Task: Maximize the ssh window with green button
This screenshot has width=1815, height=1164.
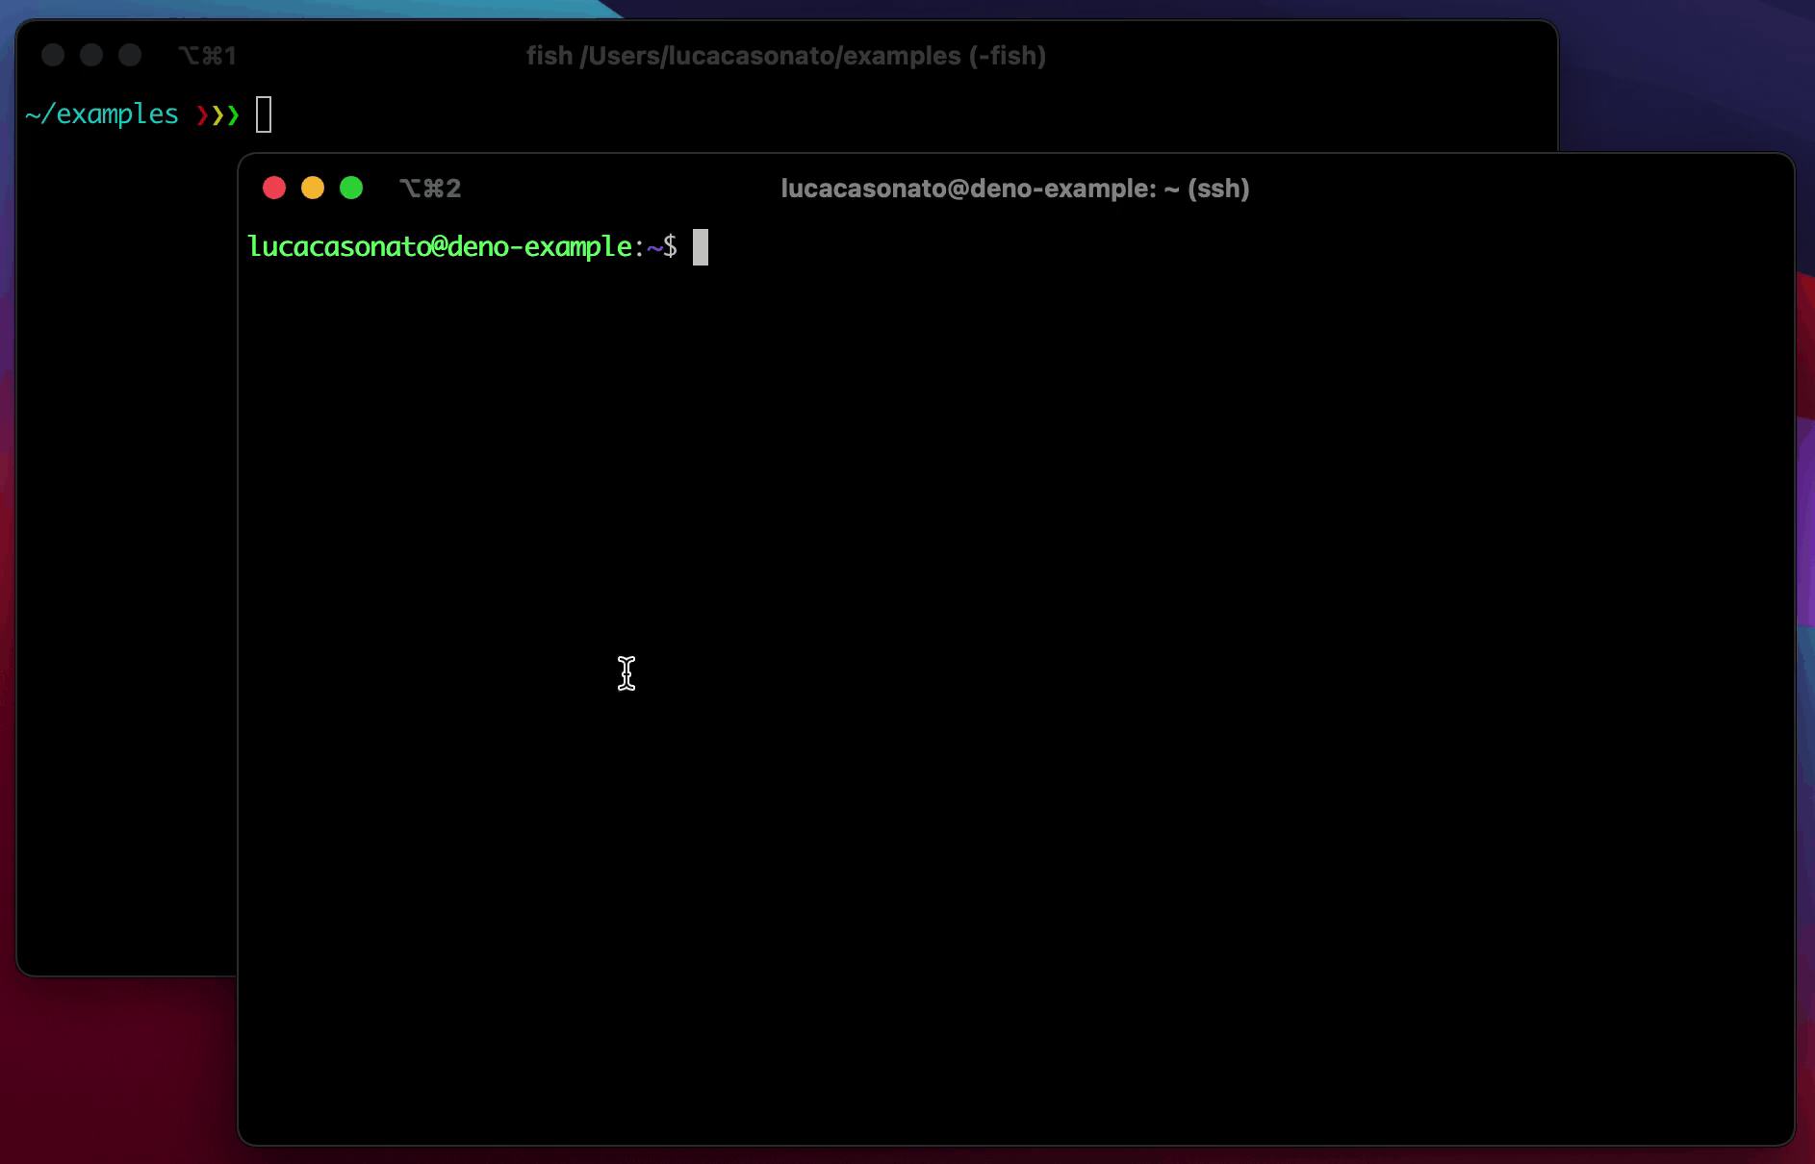Action: (351, 188)
